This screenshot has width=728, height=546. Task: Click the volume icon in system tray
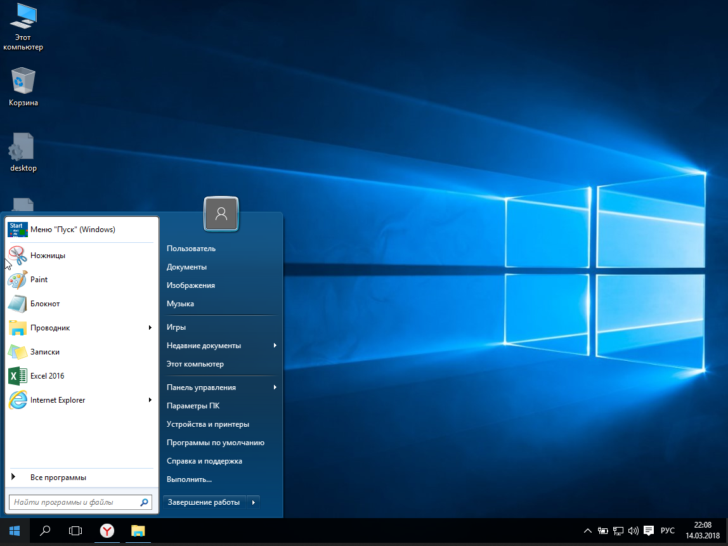[x=633, y=531]
